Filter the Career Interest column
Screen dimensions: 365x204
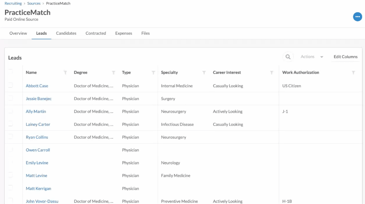coord(271,73)
